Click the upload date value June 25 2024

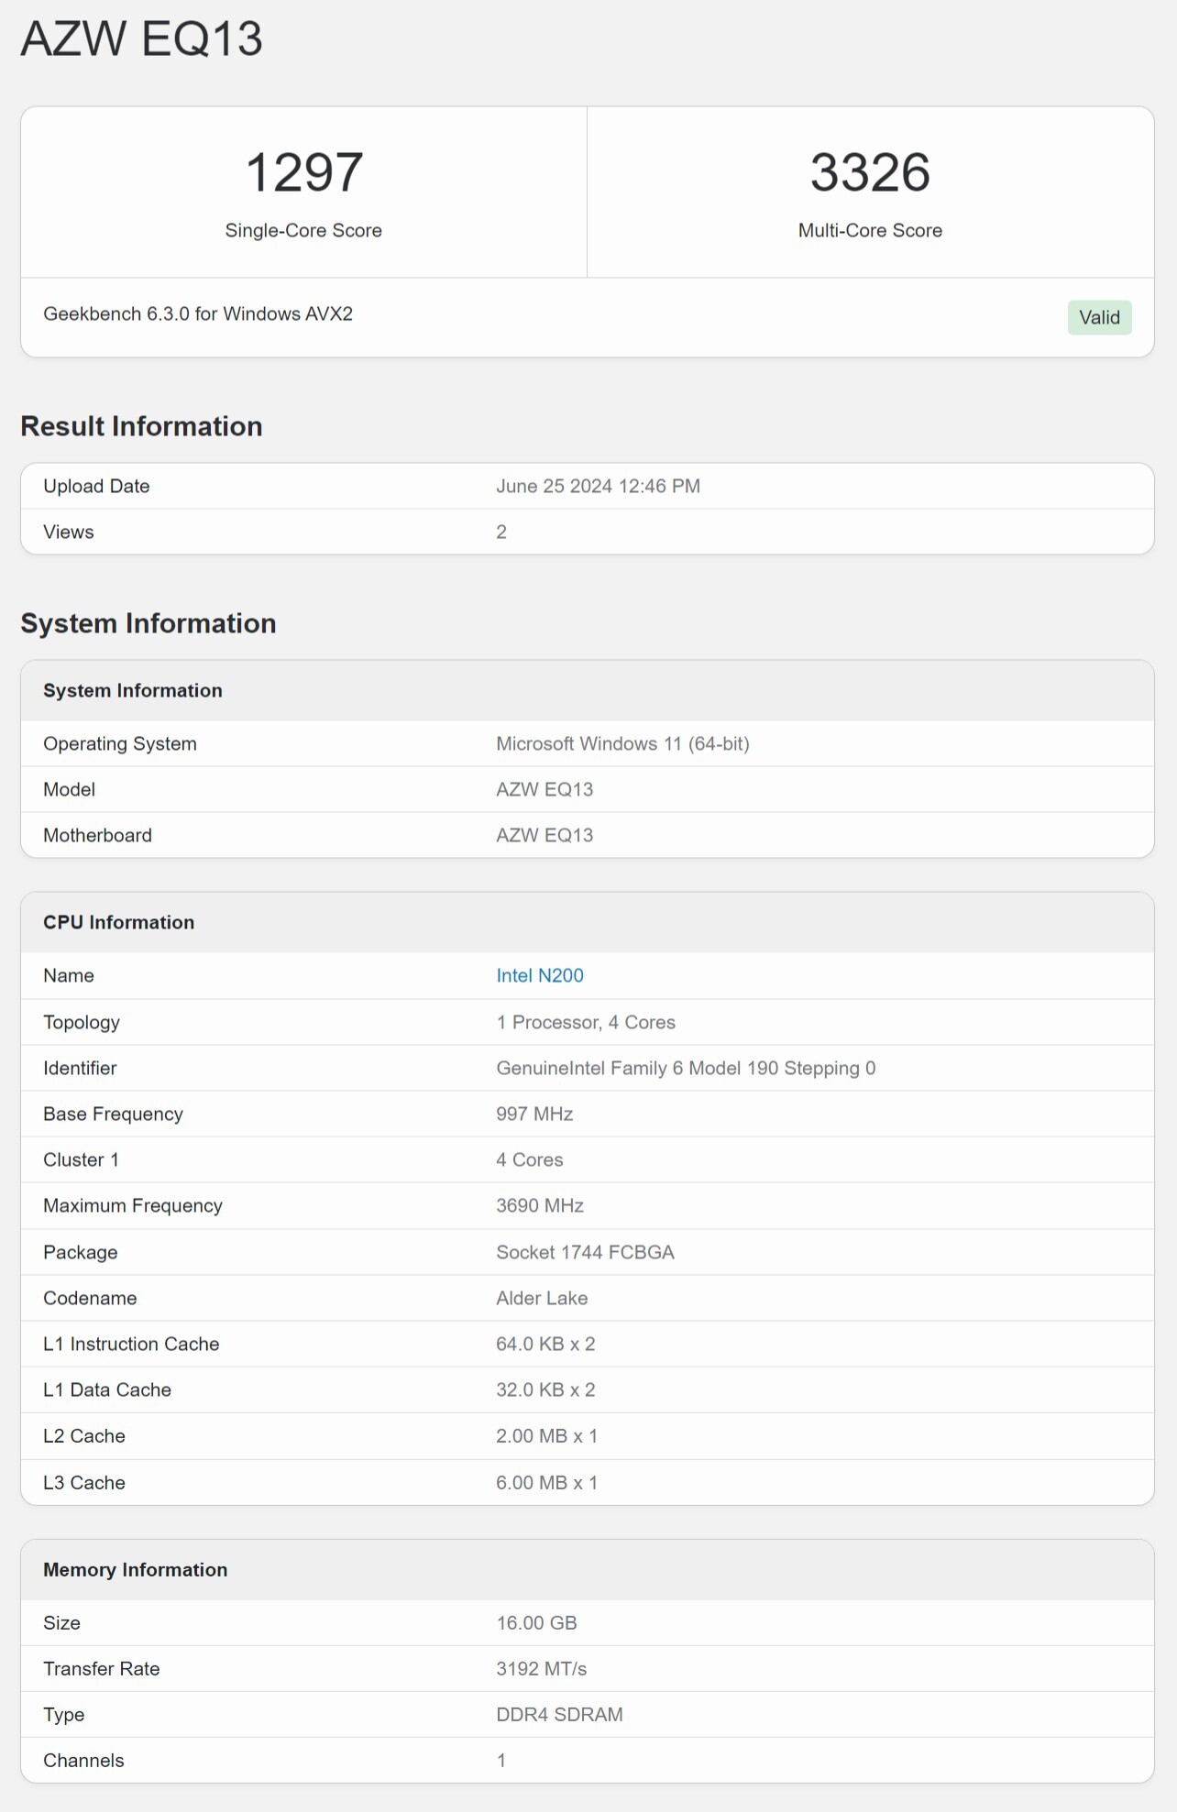(598, 486)
